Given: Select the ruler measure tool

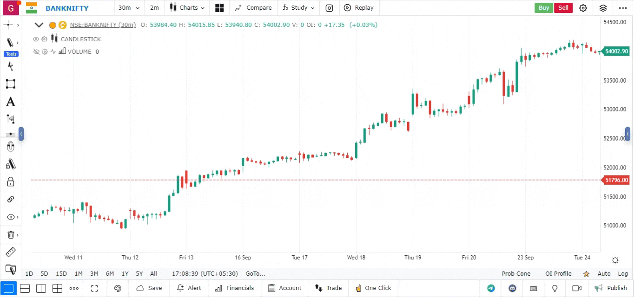Looking at the screenshot, I should coord(10,252).
